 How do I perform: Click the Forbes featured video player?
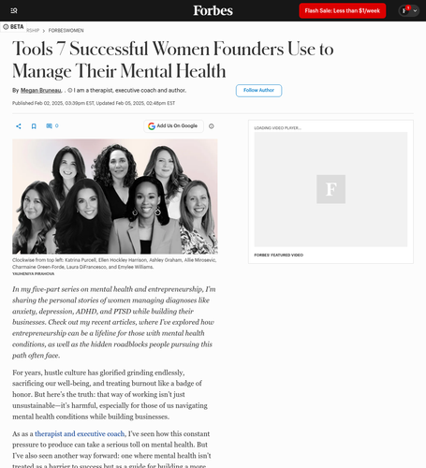pos(331,189)
